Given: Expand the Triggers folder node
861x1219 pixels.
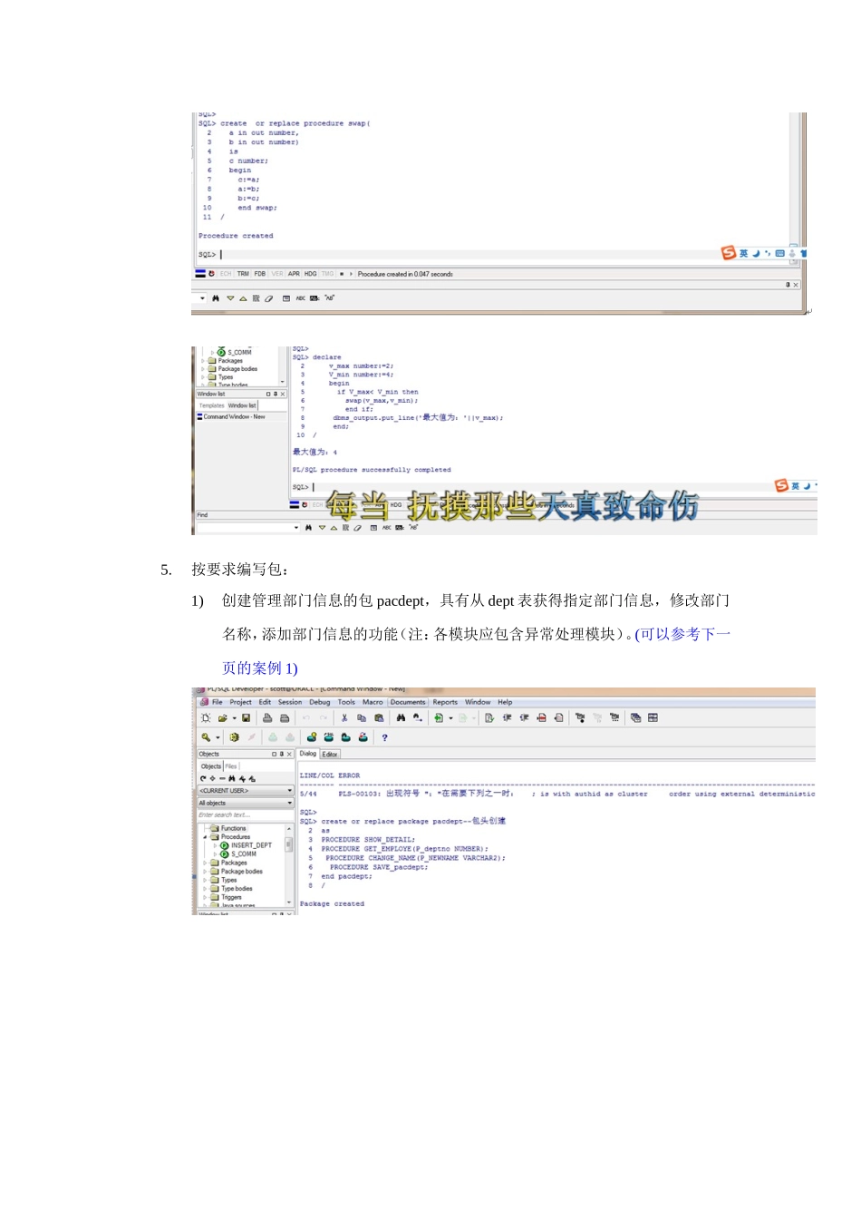Looking at the screenshot, I should click(205, 897).
